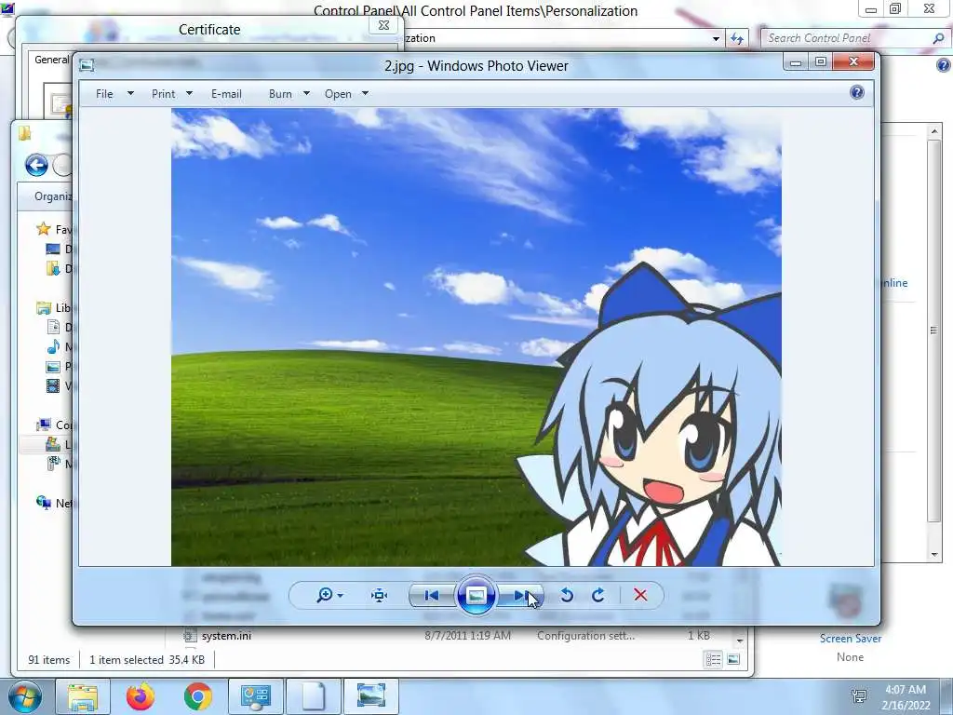This screenshot has width=953, height=715.
Task: Open Control Panel help icon
Action: 944,65
